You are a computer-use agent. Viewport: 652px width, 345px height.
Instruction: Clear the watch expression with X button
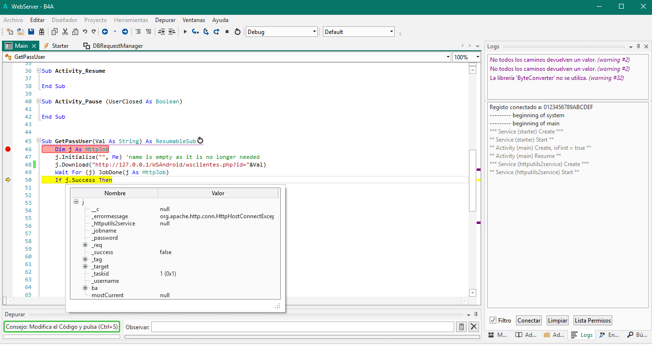click(x=474, y=327)
